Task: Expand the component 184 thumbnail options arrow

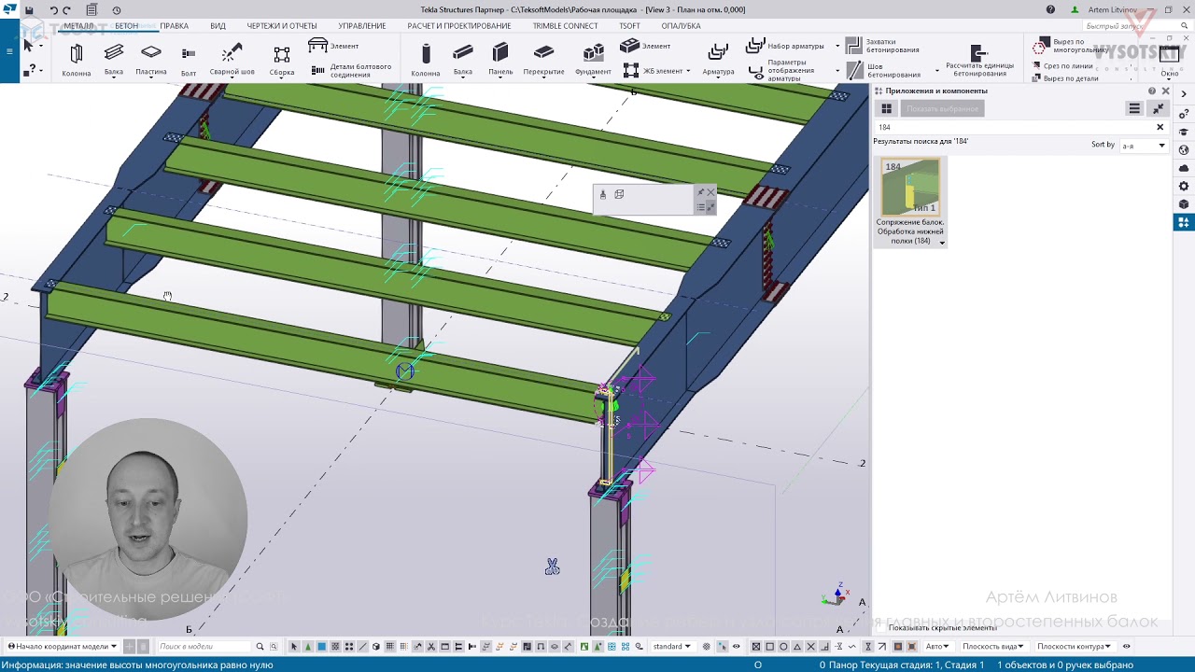Action: [941, 243]
